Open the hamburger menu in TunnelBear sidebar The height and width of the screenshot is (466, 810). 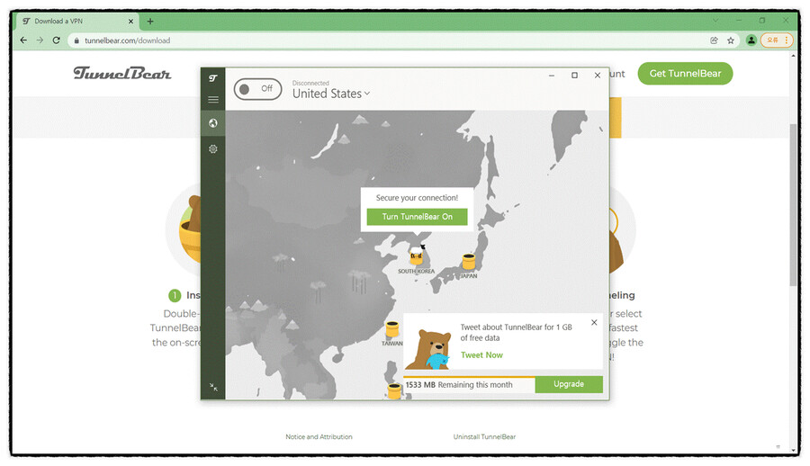pyautogui.click(x=212, y=100)
